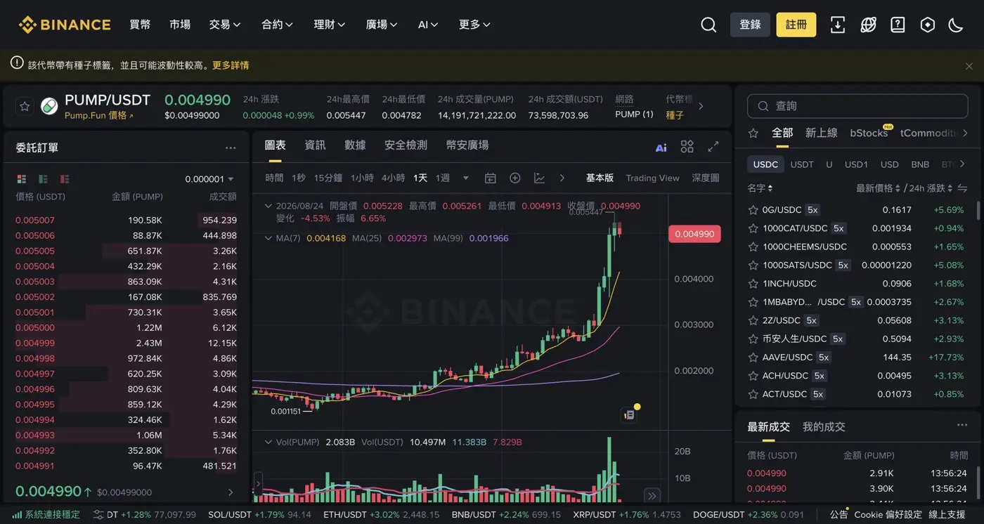This screenshot has height=524, width=984.
Task: Open the 合约 dropdown menu
Action: 277,25
